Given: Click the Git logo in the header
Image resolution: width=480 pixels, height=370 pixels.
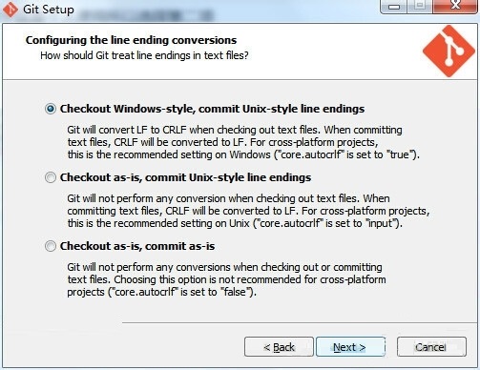Looking at the screenshot, I should (449, 51).
